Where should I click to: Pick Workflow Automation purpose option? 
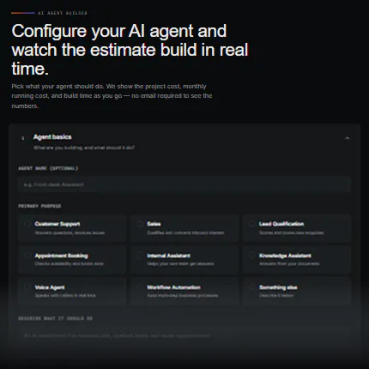(184, 291)
